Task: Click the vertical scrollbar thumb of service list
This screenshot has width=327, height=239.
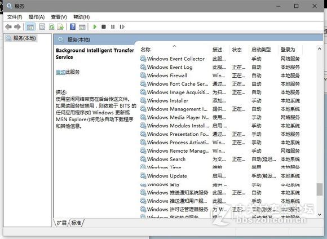Action: [320, 189]
